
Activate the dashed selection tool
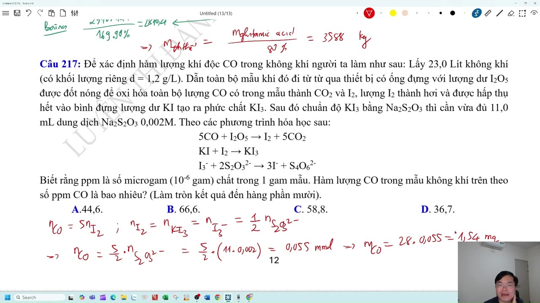522,13
